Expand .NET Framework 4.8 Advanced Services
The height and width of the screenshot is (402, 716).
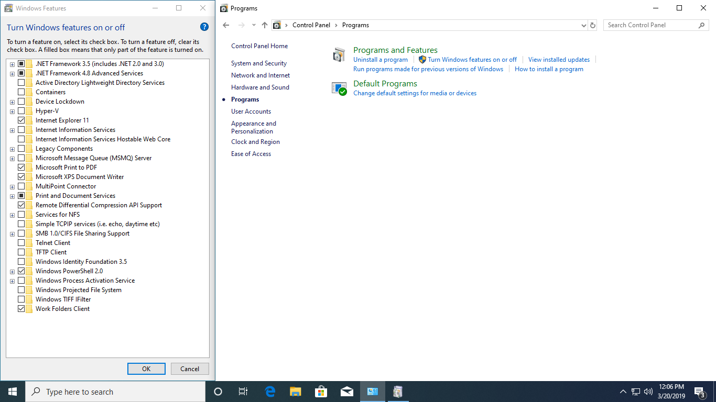(12, 73)
